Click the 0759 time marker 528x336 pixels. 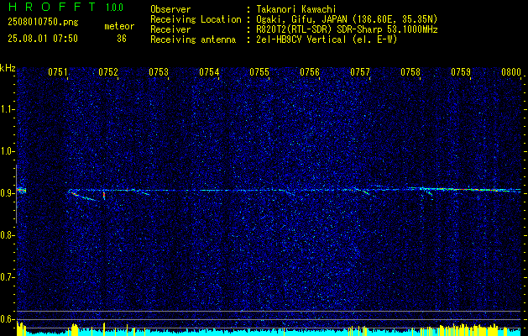click(x=461, y=72)
